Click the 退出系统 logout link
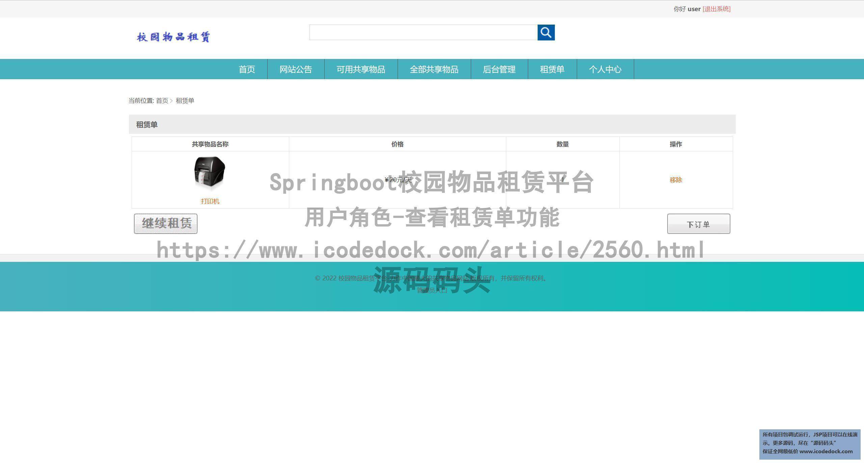The image size is (864, 463). pyautogui.click(x=717, y=9)
